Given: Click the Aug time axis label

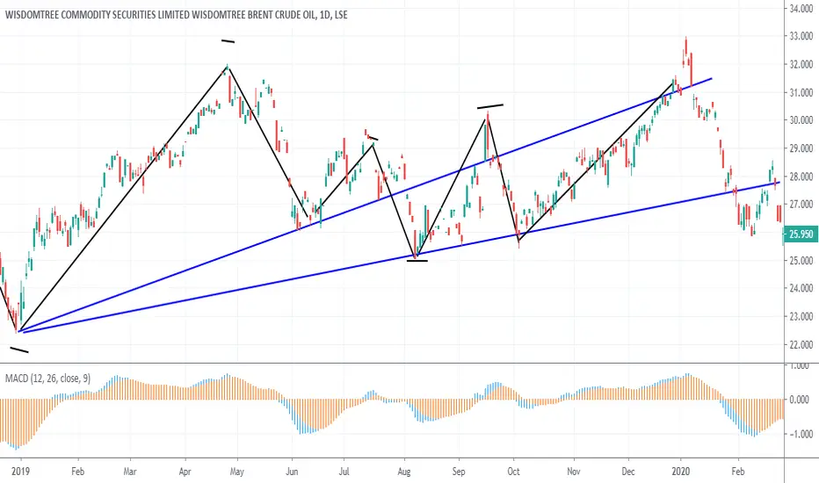Looking at the screenshot, I should (403, 472).
